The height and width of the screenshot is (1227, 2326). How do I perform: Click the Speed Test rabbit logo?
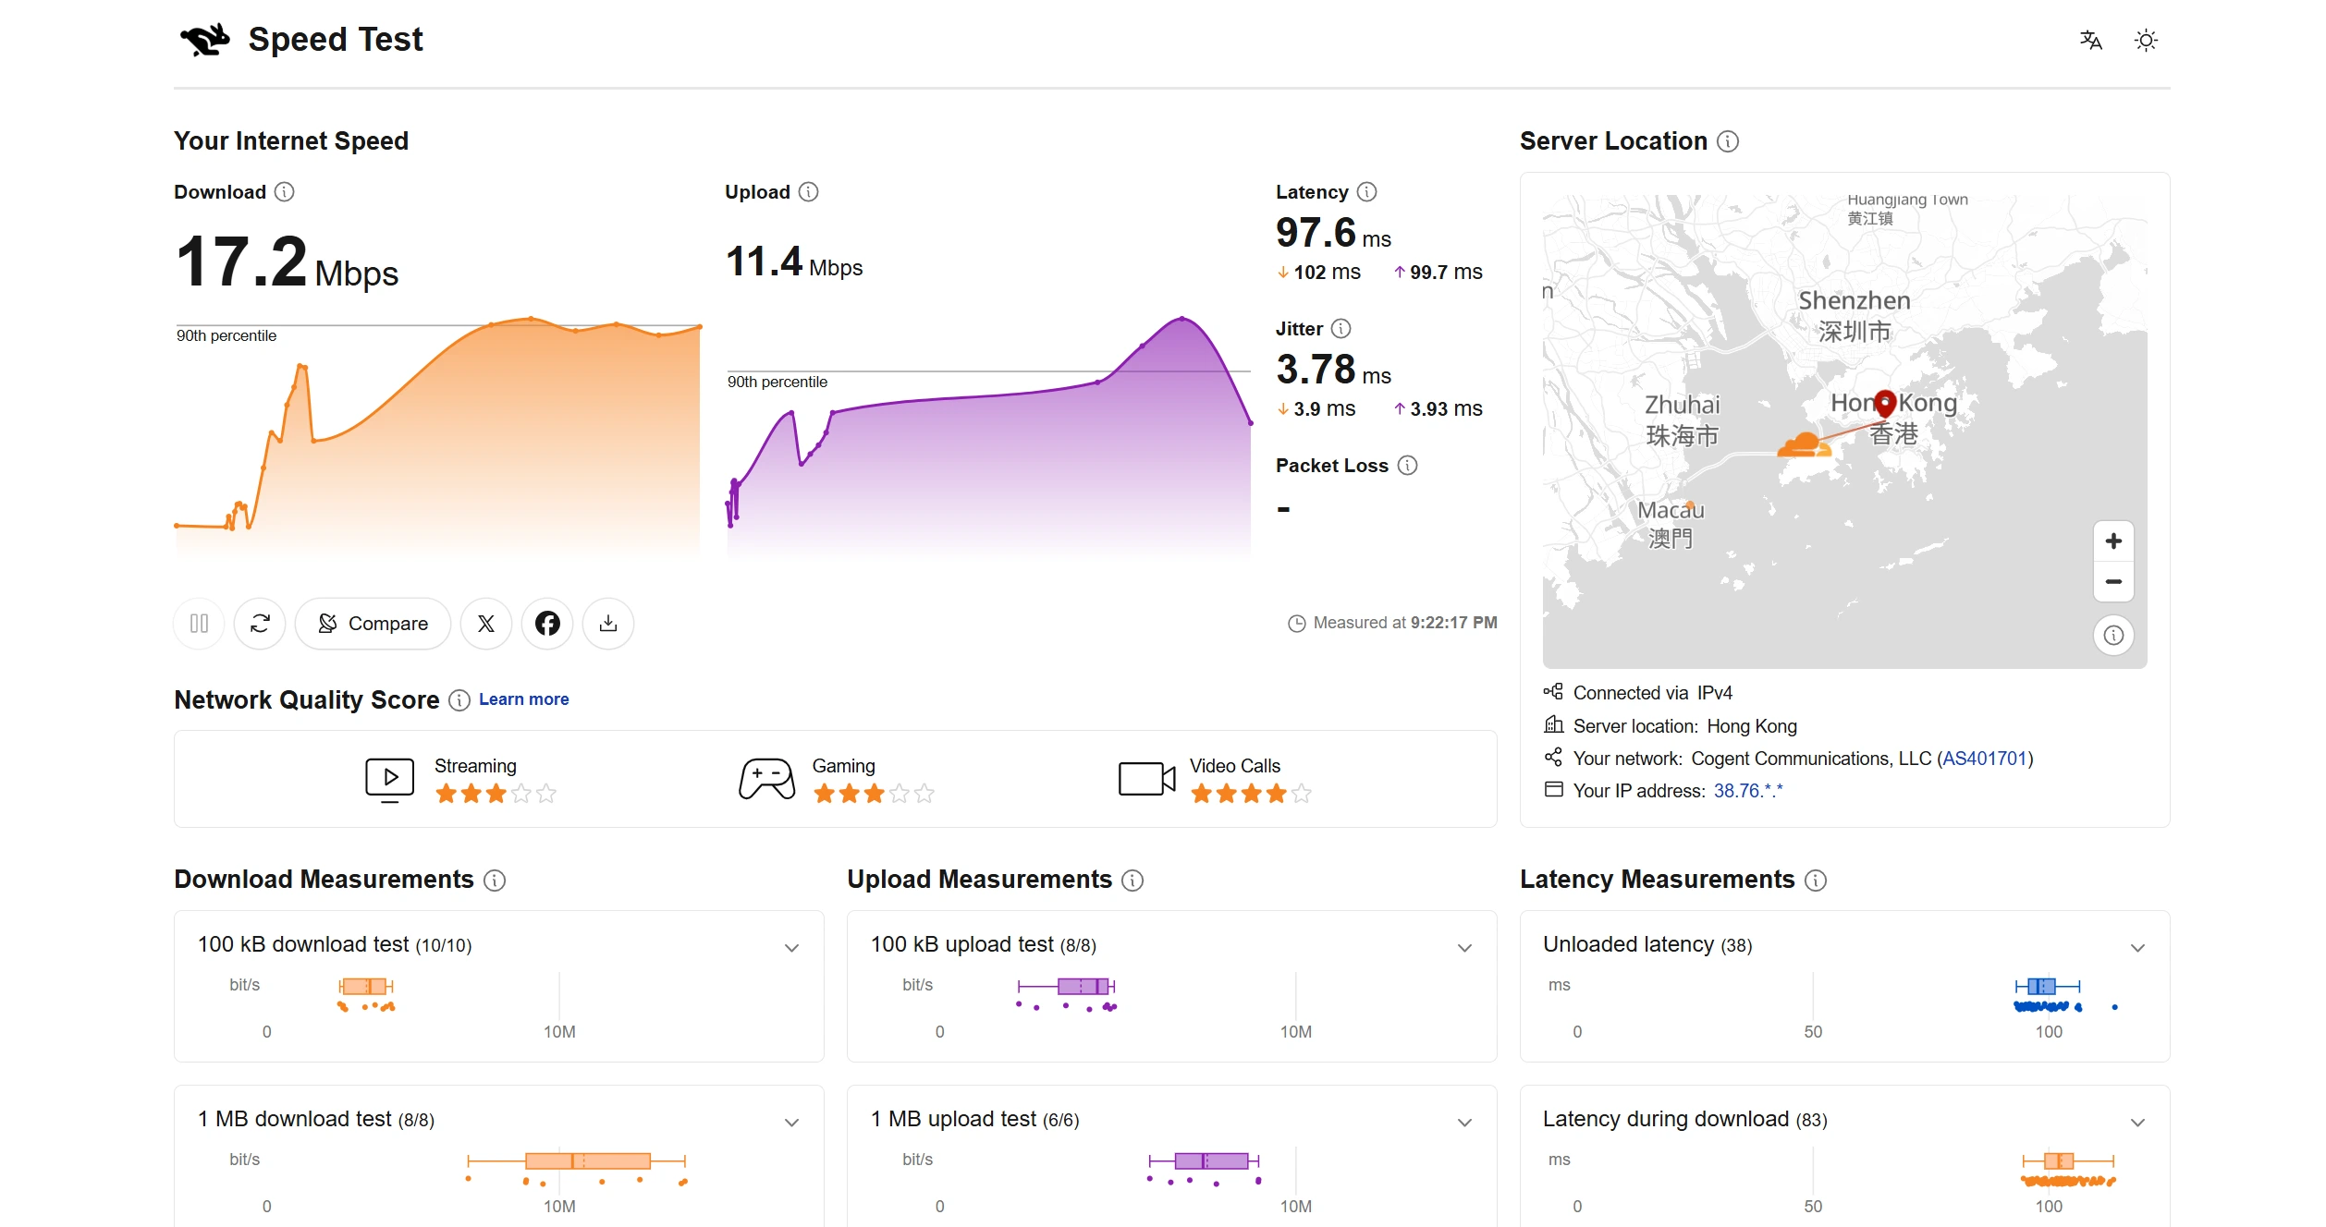pyautogui.click(x=204, y=40)
